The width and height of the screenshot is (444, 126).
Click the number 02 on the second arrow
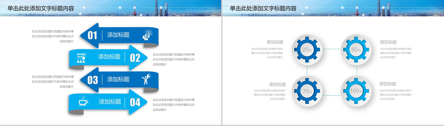135,58
